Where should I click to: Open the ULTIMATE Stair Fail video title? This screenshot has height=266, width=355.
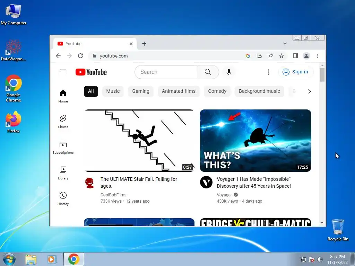pos(139,183)
